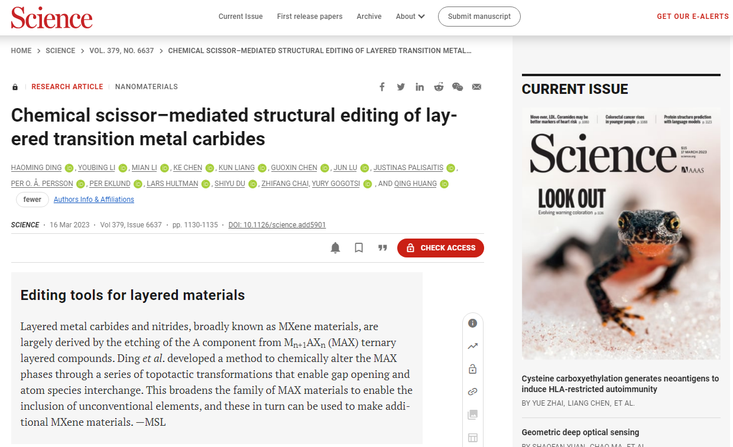Screen dimensions: 733x447
Task: Share on Reddit icon
Action: click(439, 87)
